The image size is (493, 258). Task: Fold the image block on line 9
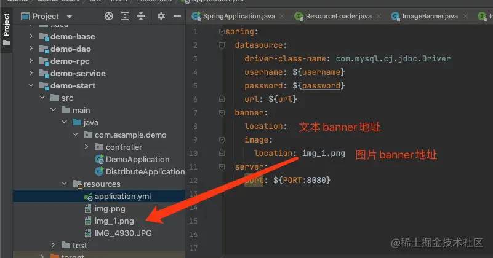coord(222,139)
